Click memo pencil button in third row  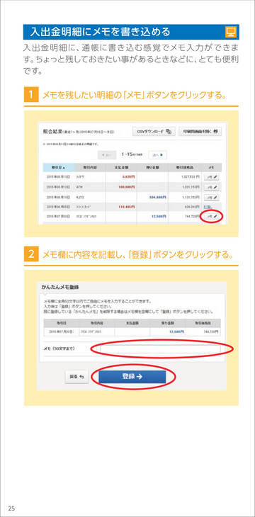[x=212, y=197]
